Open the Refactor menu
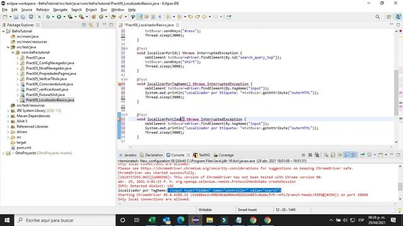Screen dimensions: 403x226 (x=43, y=10)
